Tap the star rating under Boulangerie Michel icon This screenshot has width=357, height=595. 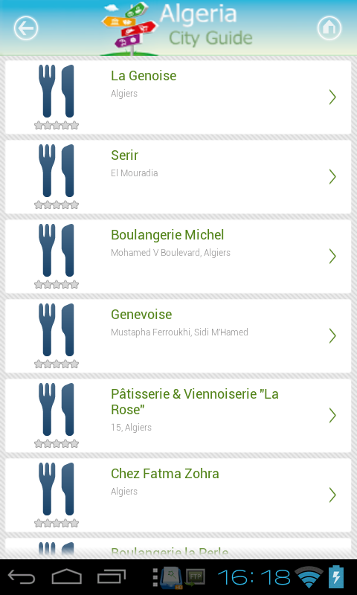[x=56, y=285]
